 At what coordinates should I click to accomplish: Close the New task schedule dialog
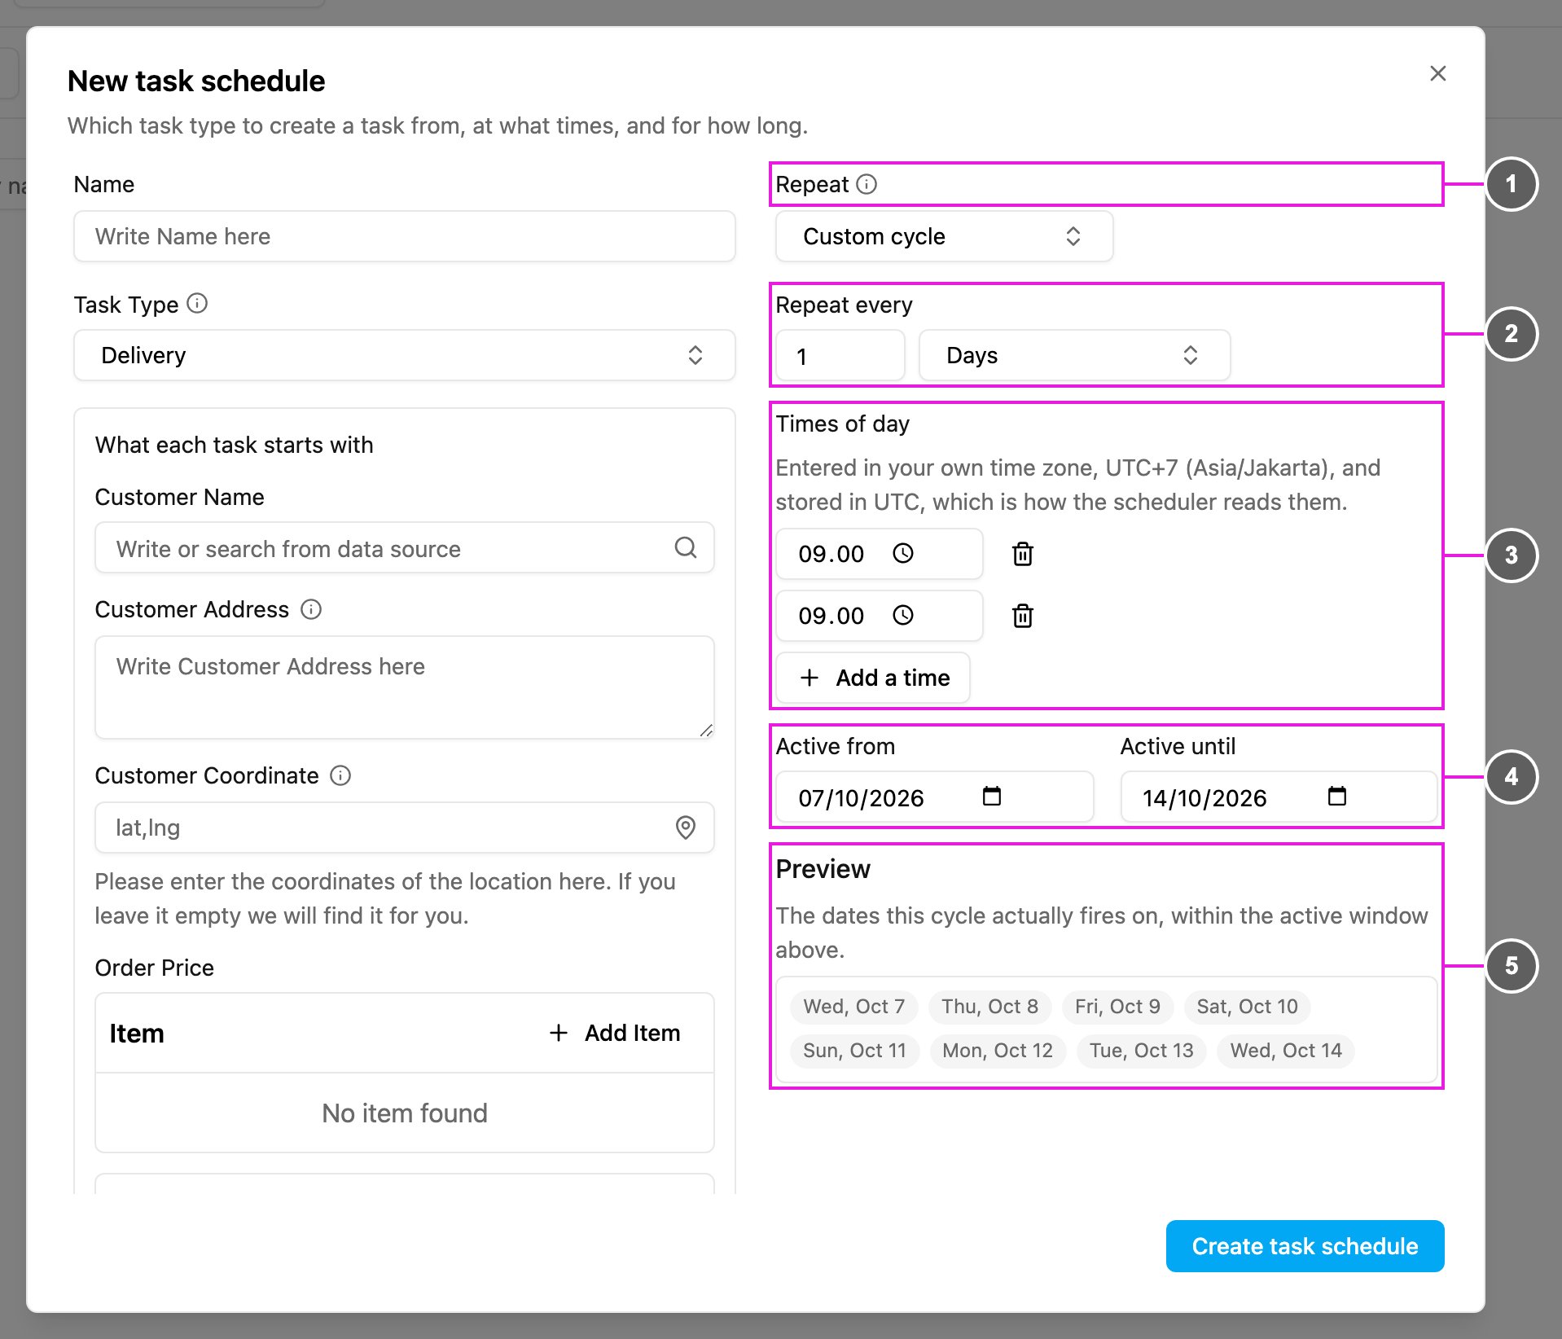tap(1438, 73)
